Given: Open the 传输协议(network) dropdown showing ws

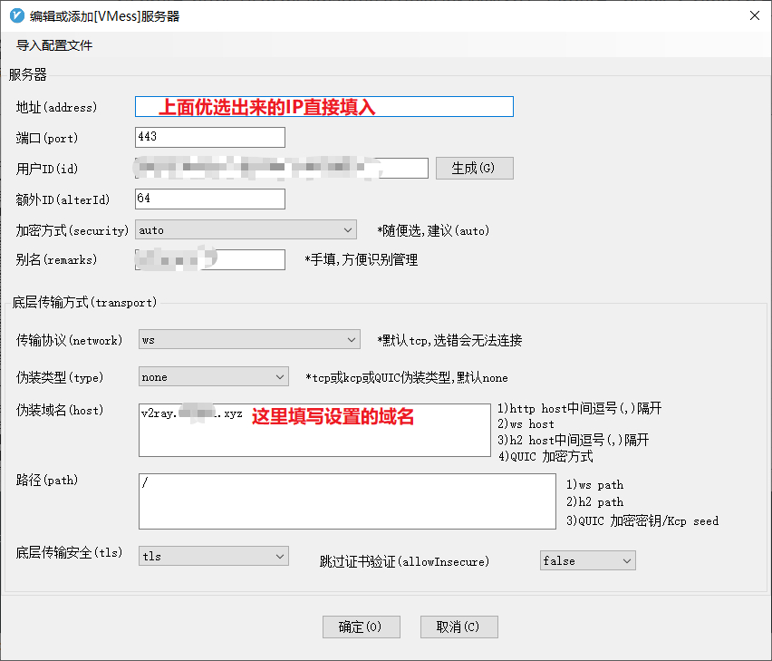Looking at the screenshot, I should 249,340.
